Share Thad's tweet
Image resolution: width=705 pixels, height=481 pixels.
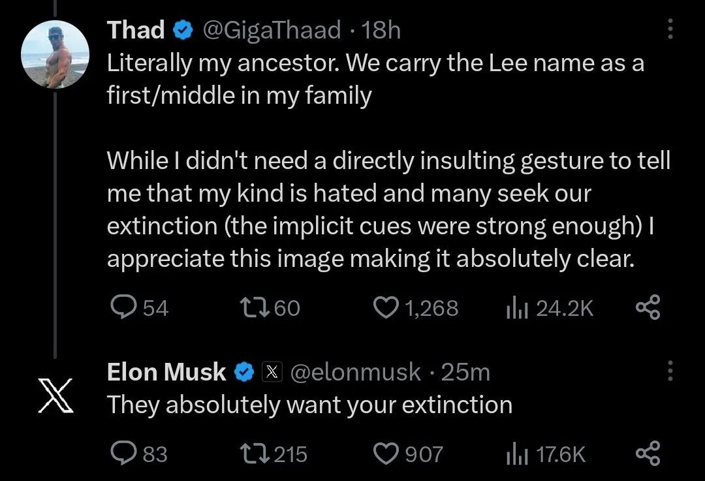[x=648, y=308]
